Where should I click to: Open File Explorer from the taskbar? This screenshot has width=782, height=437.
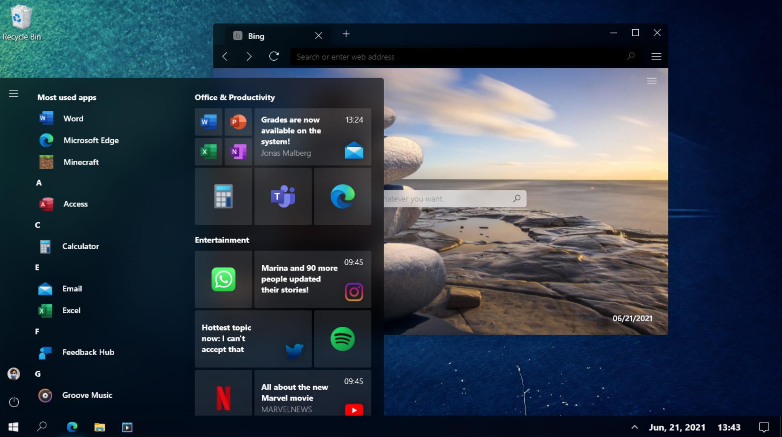pyautogui.click(x=100, y=427)
